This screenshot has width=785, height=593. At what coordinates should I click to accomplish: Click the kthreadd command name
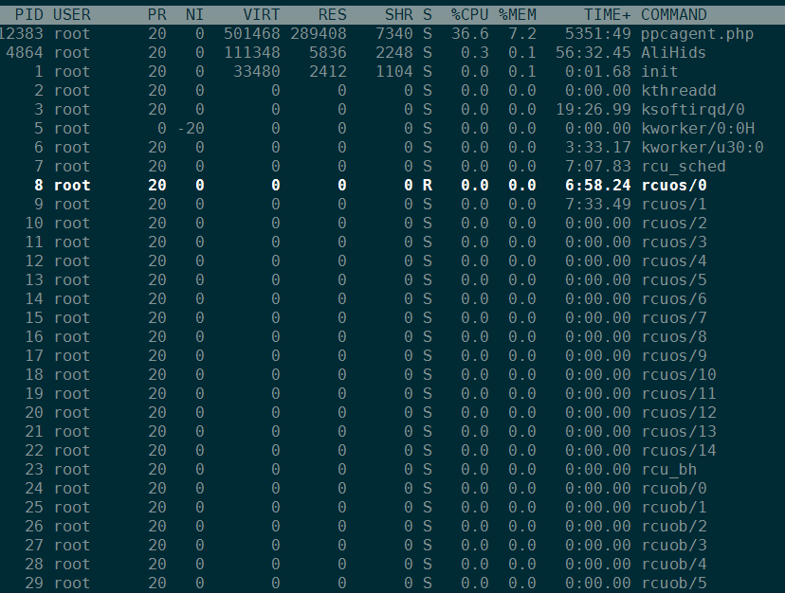679,91
